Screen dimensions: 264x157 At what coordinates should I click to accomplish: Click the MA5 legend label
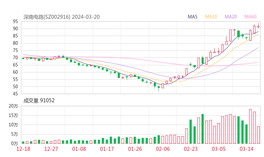click(192, 17)
